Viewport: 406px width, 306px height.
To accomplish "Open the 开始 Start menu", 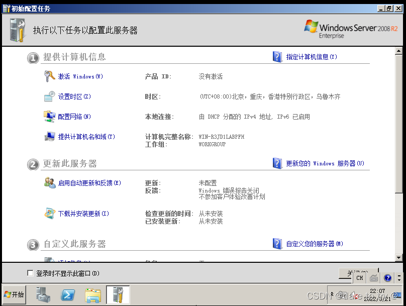I will click(x=15, y=294).
